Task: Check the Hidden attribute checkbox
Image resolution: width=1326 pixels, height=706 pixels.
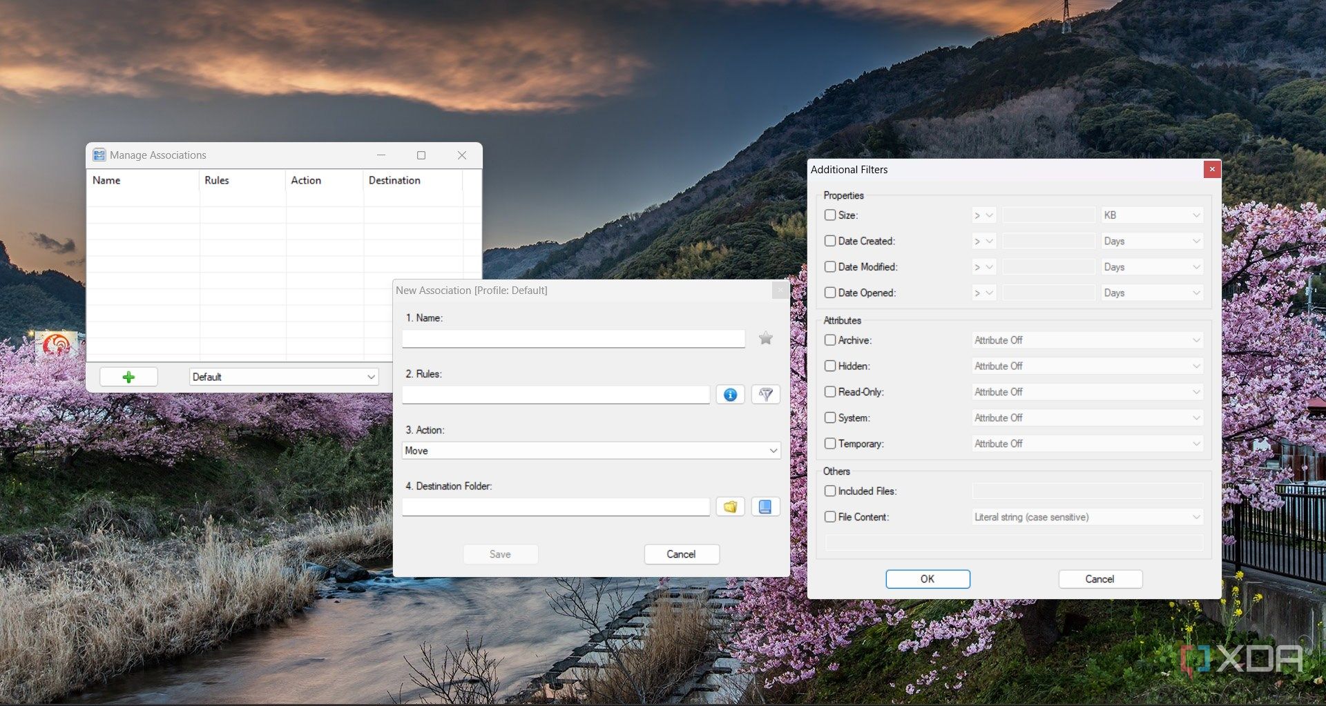Action: (830, 366)
